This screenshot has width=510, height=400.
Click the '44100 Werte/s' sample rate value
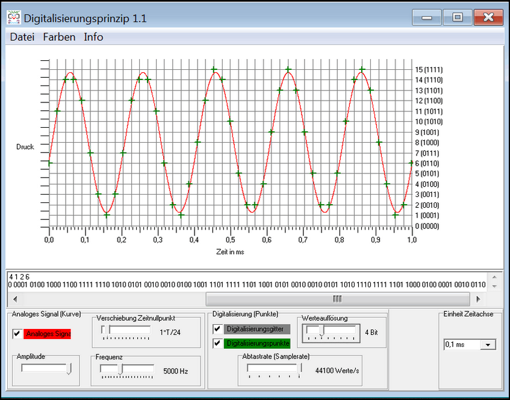(337, 370)
